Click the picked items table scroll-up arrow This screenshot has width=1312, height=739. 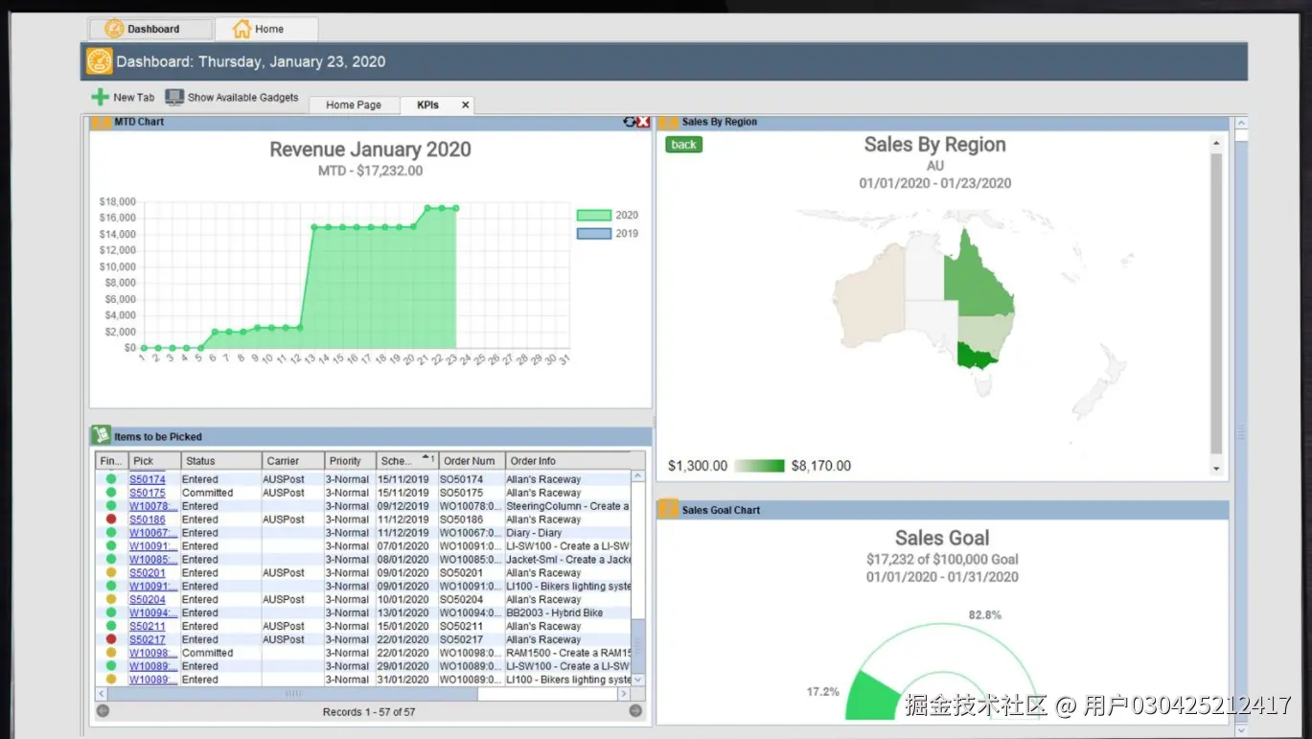(638, 477)
